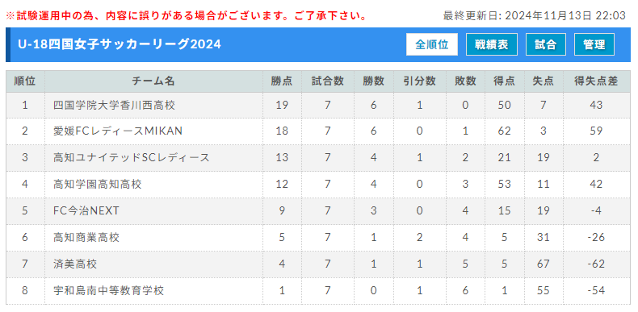Select team 高知学園高知高校
The height and width of the screenshot is (312, 638).
pyautogui.click(x=98, y=184)
